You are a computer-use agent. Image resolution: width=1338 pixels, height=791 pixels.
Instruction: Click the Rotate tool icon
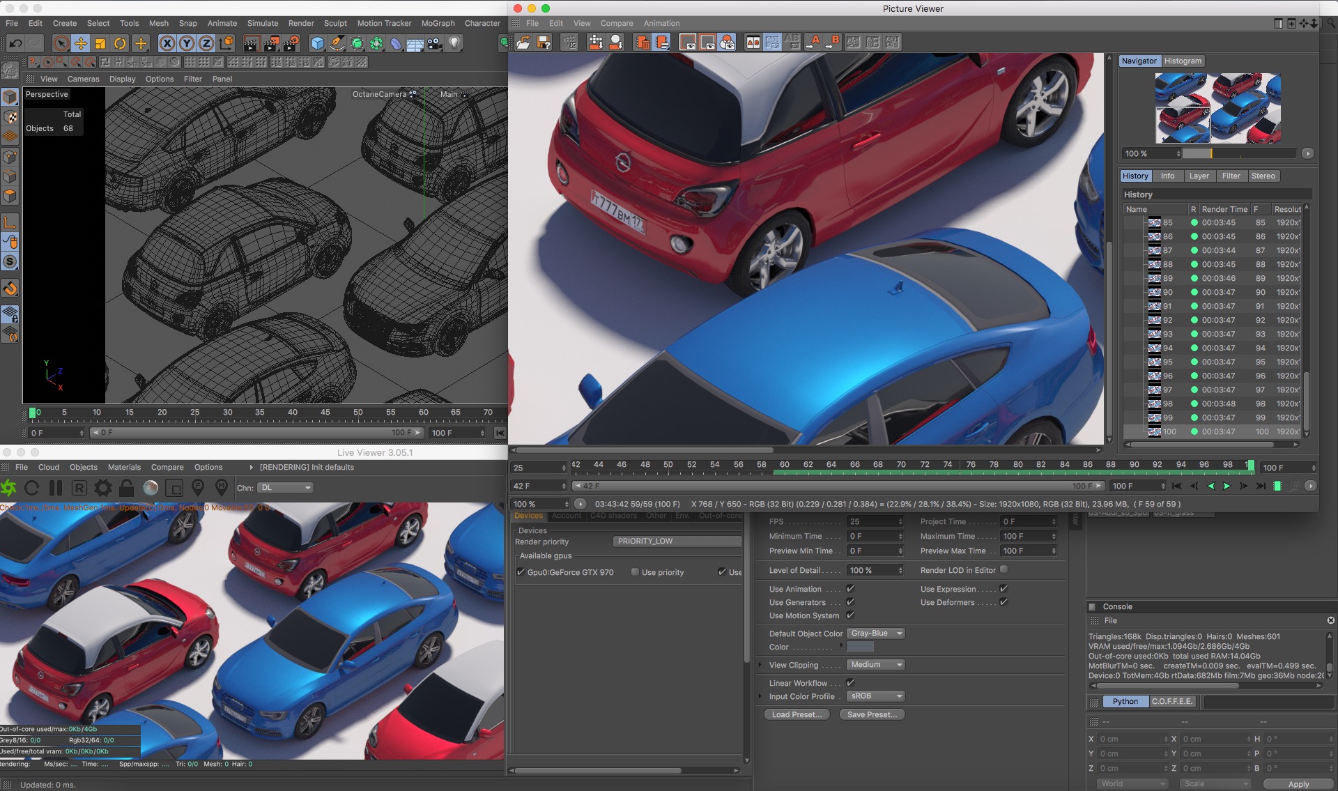(120, 43)
